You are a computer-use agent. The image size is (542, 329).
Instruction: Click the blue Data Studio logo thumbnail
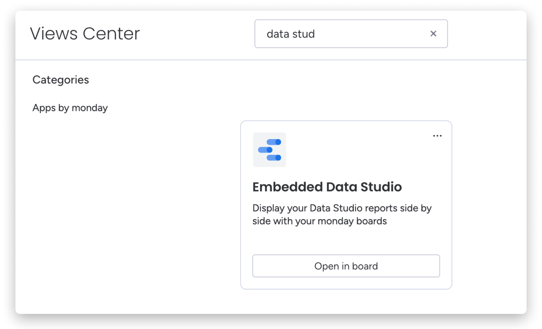tap(269, 150)
